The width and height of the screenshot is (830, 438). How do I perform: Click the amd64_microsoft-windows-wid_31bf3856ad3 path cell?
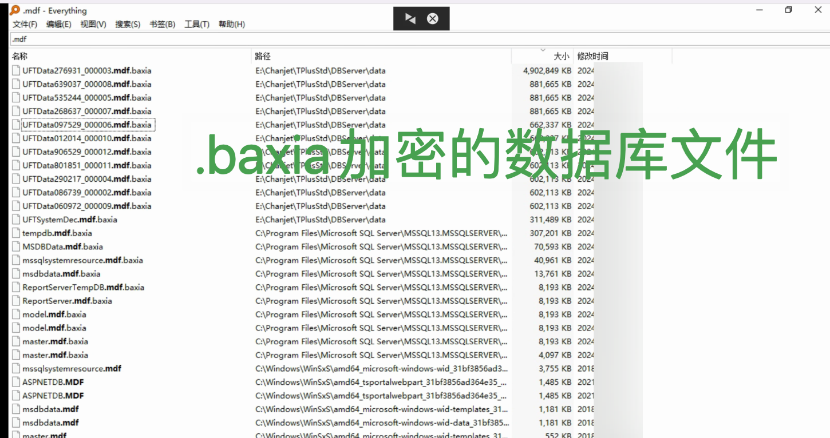coord(381,369)
